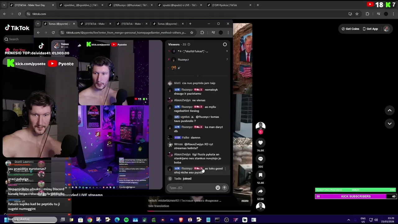Image resolution: width=398 pixels, height=224 pixels.
Task: Select the ojoeldivo_ tab in back window
Action: coord(81,5)
